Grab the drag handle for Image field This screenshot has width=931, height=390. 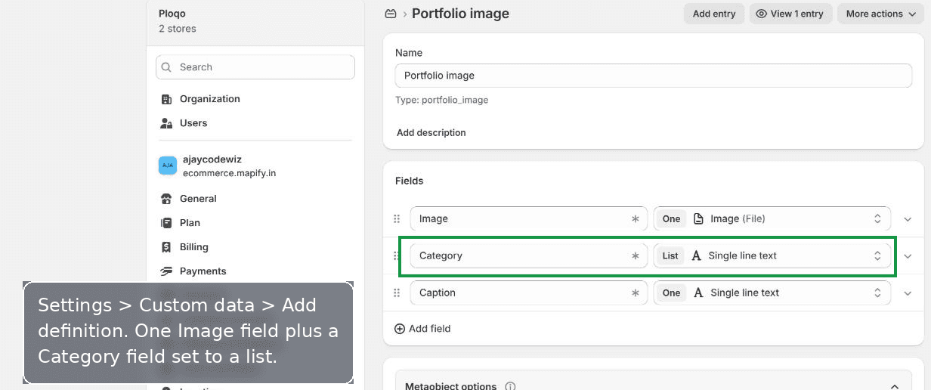pyautogui.click(x=397, y=218)
